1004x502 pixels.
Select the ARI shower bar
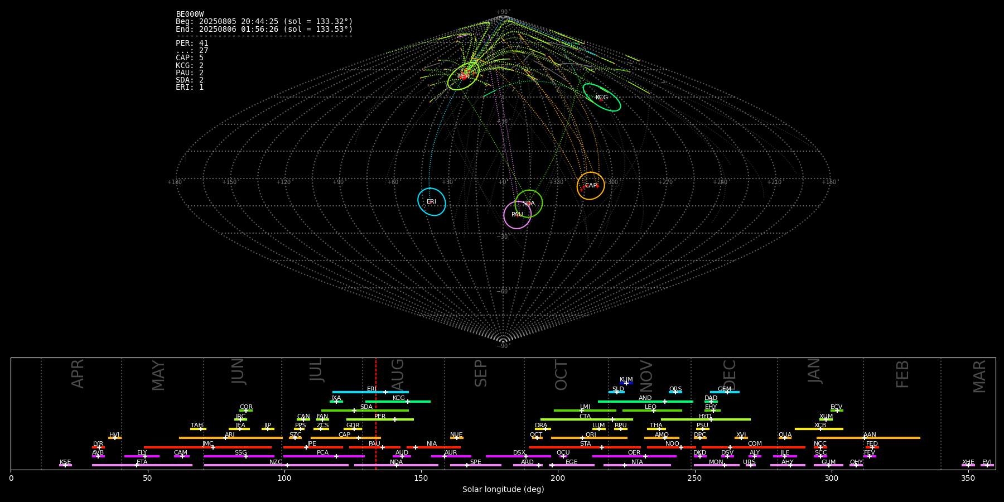pos(231,438)
